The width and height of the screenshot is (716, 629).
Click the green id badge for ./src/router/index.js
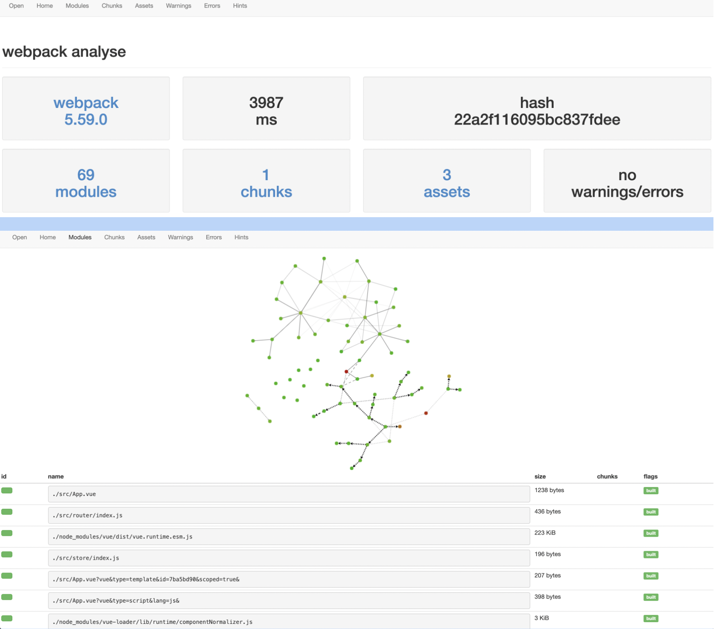7,512
